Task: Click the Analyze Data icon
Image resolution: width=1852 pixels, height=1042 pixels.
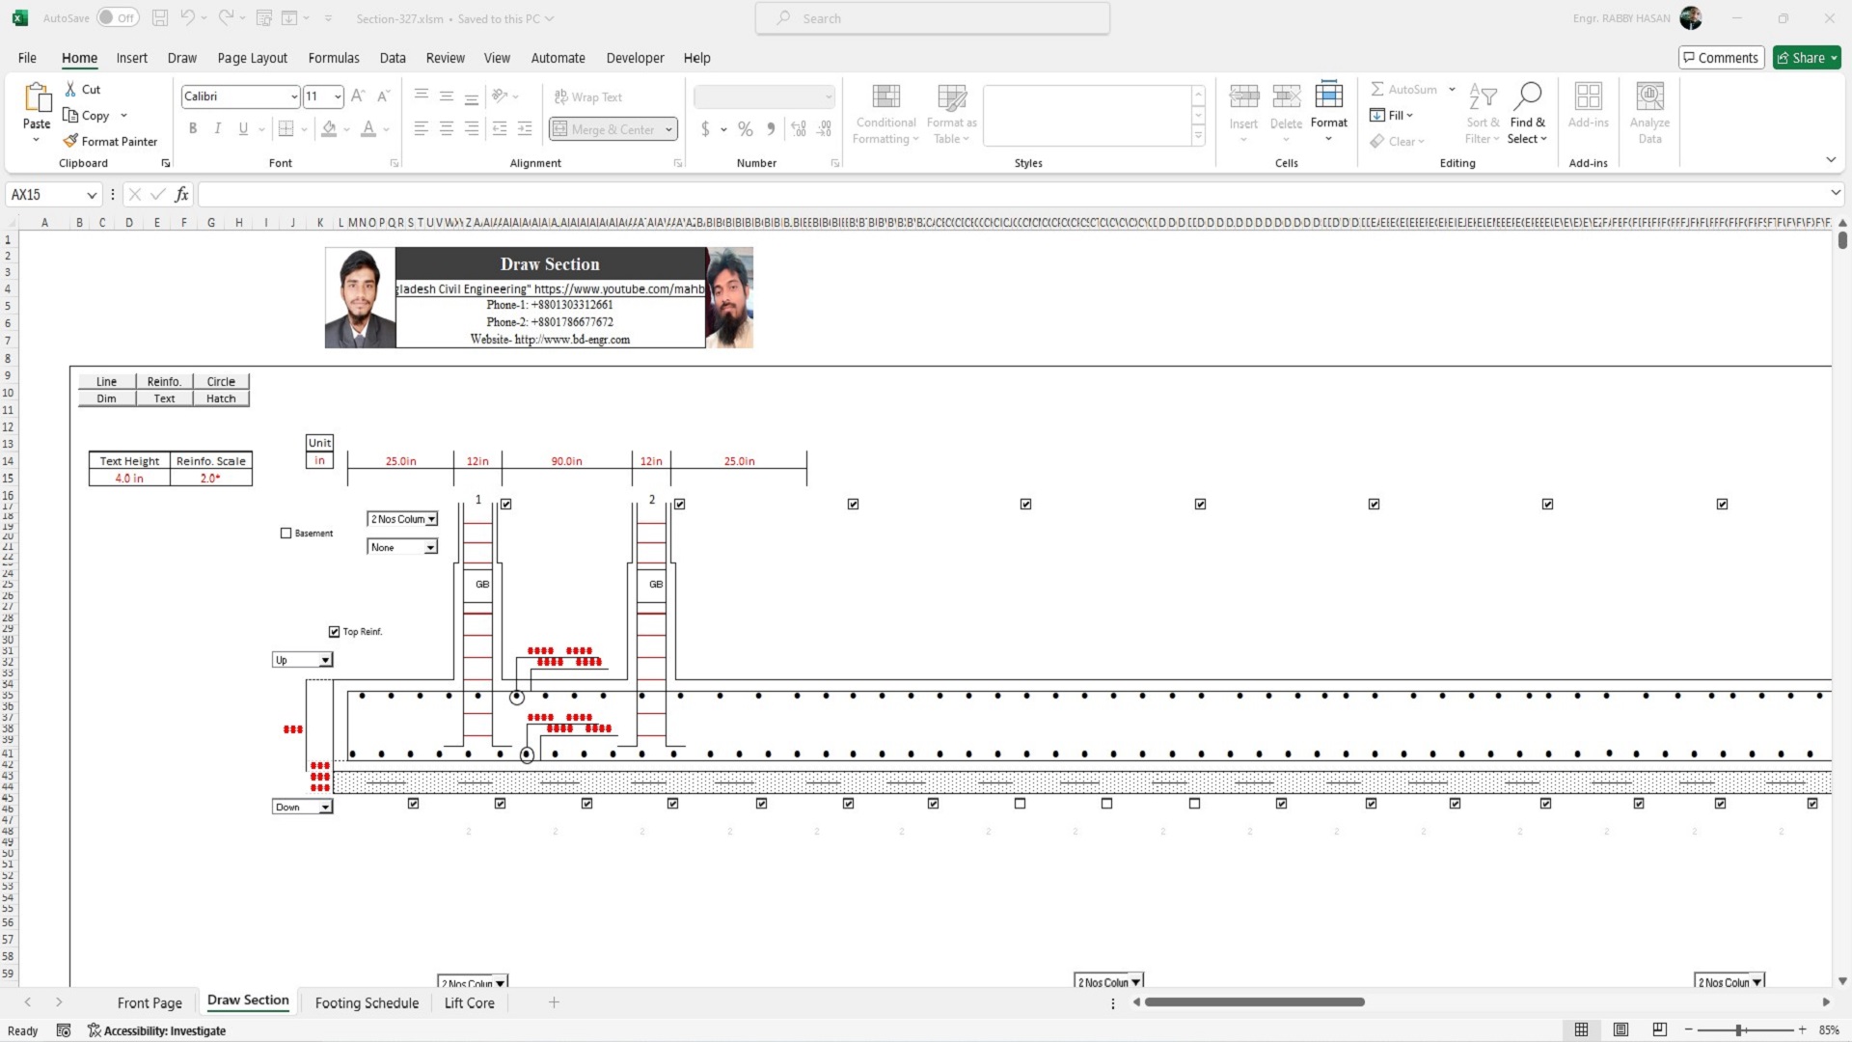Action: coord(1649,96)
